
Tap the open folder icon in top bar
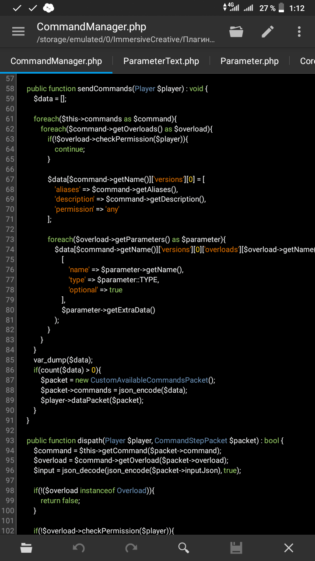pos(236,32)
